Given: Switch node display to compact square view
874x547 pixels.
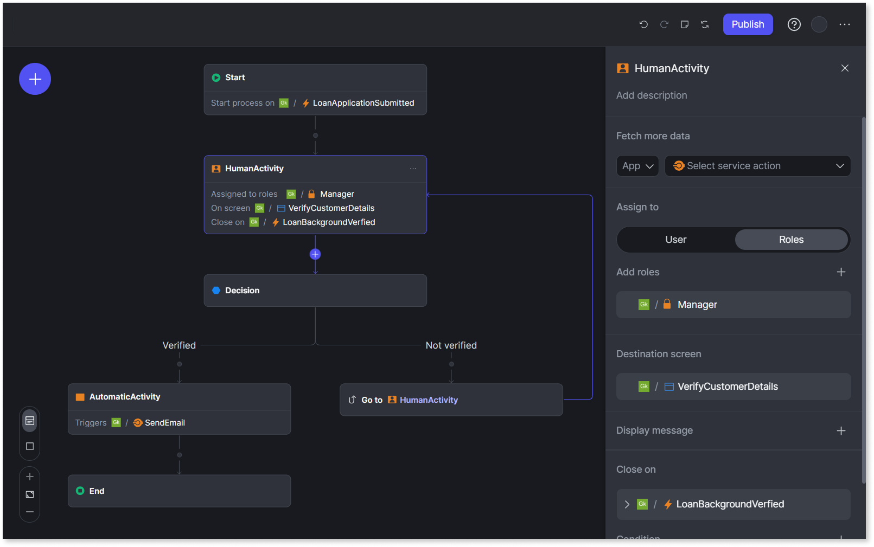Looking at the screenshot, I should click(29, 446).
